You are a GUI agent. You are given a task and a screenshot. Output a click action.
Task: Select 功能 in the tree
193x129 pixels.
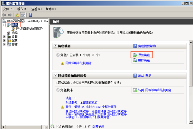pyautogui.click(x=15, y=33)
